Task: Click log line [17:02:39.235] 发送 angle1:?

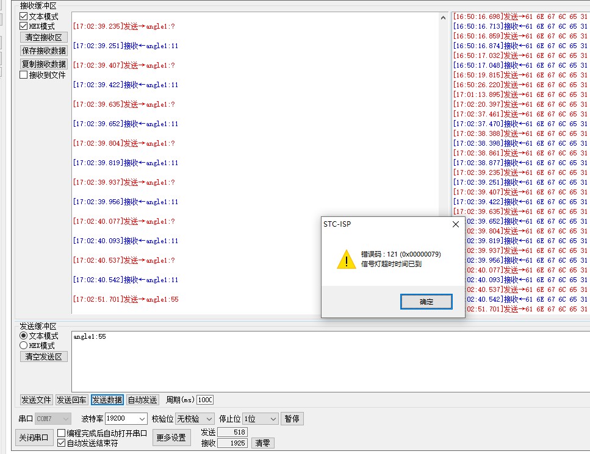Action: click(124, 26)
